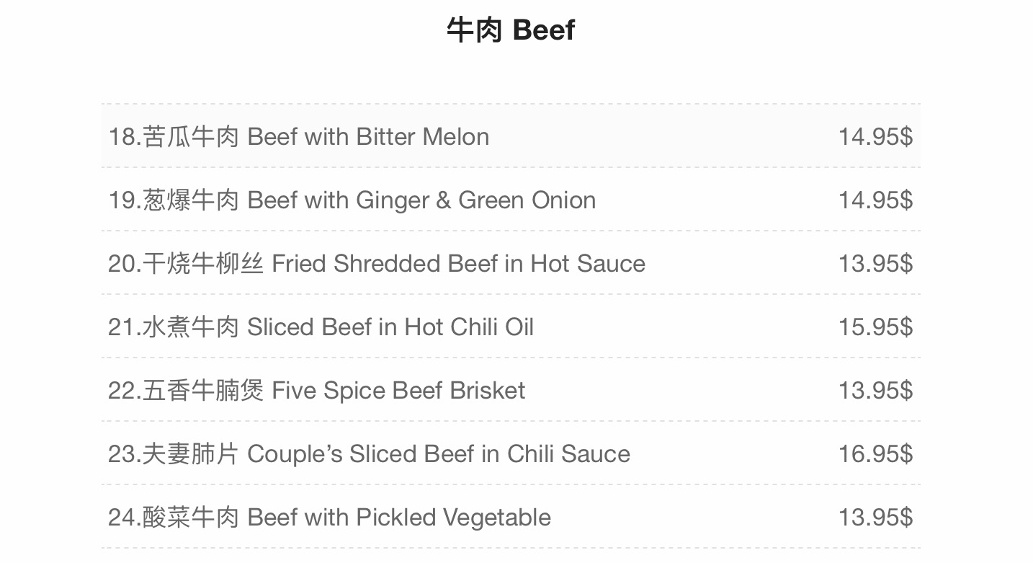Choose Fried Shredded Beef in Hot Sauce

point(457,264)
